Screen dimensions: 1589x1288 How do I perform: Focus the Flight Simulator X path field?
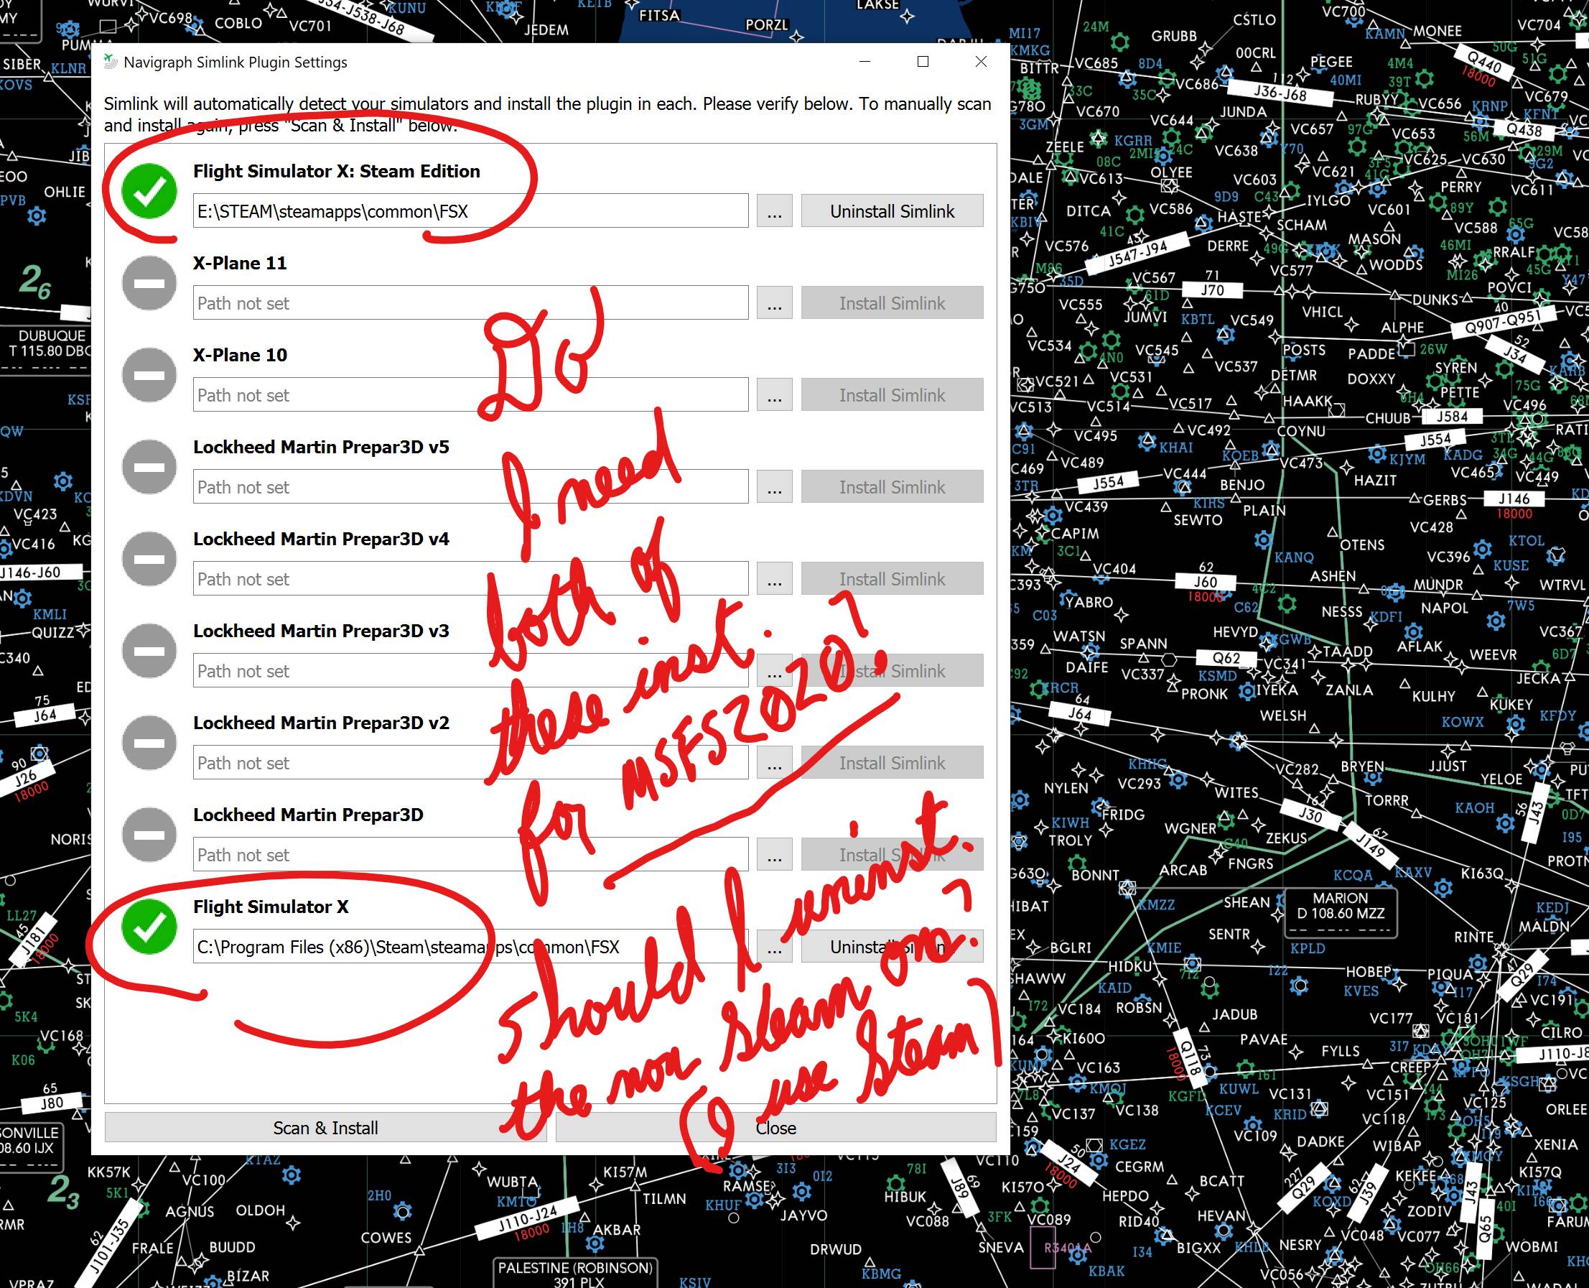pyautogui.click(x=471, y=948)
